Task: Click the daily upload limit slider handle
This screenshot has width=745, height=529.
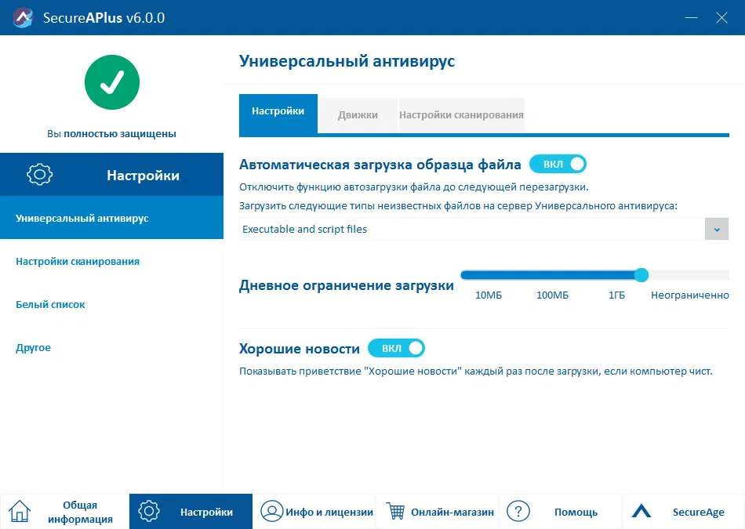Action: 641,275
